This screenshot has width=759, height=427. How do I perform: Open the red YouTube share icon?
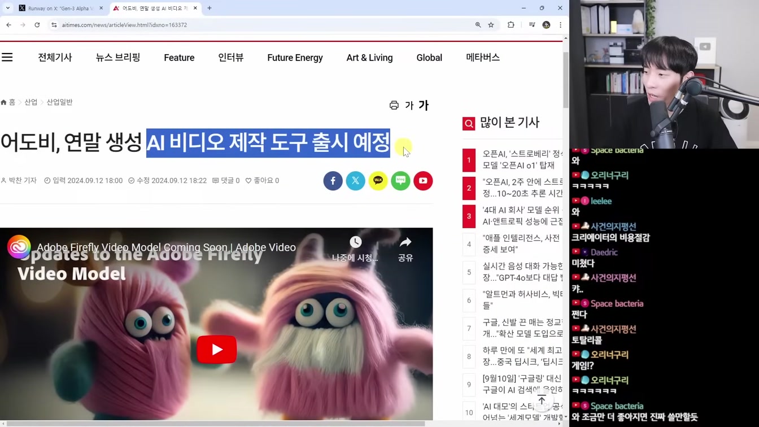[x=423, y=181]
